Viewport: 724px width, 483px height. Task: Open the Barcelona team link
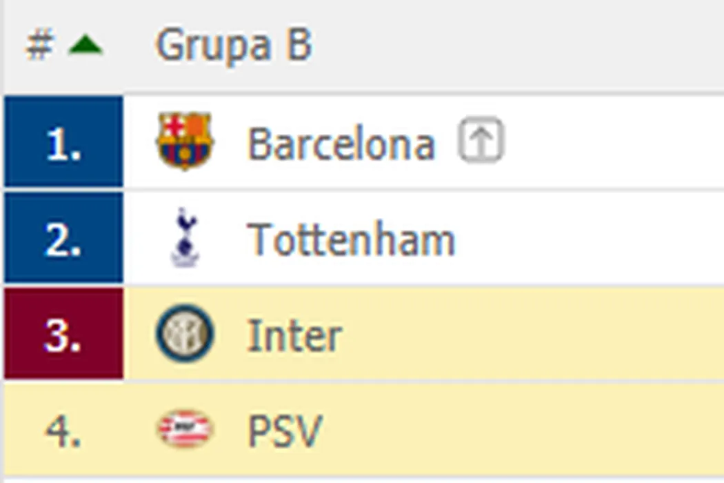pyautogui.click(x=341, y=144)
